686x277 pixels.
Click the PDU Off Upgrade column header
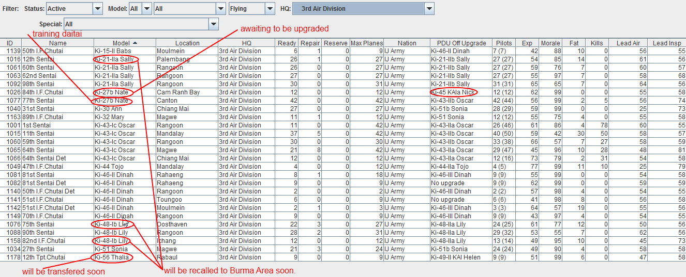point(461,43)
